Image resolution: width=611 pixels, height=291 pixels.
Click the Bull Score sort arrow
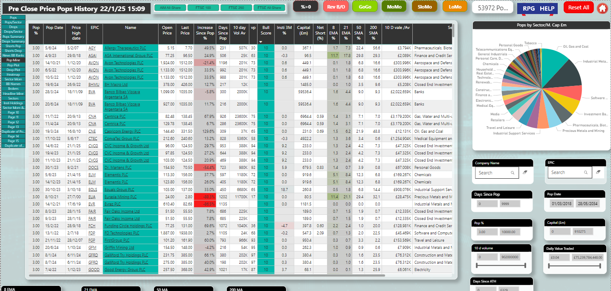pos(261,42)
